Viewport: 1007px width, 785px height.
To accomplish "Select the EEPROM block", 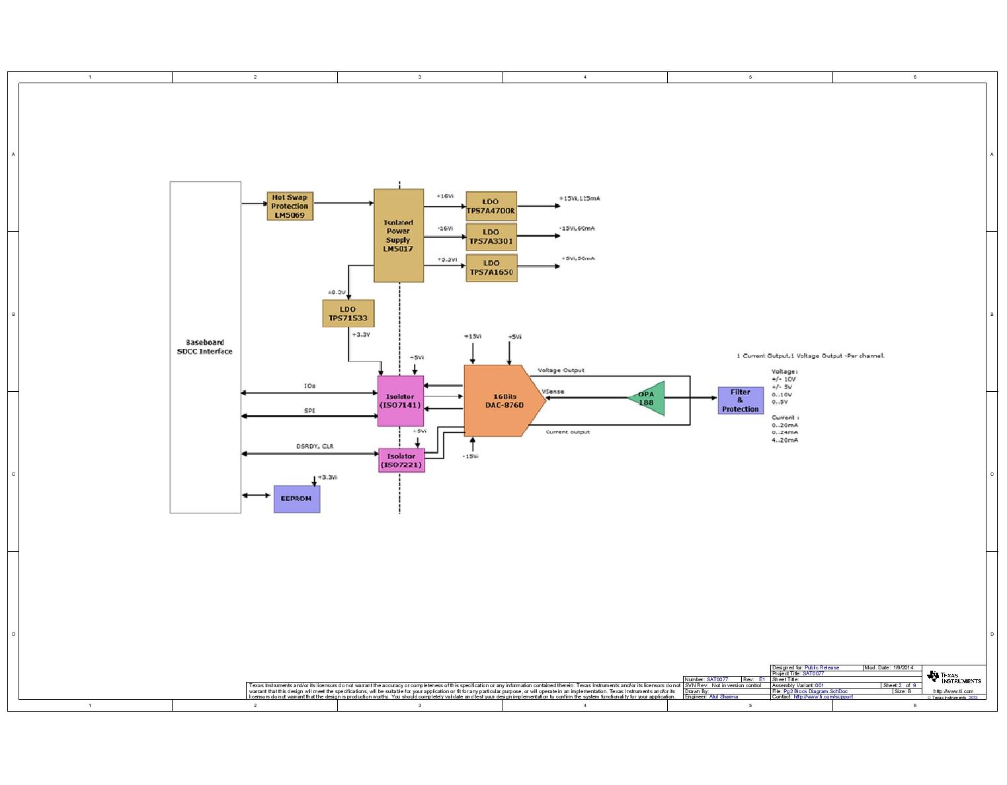I will click(297, 499).
